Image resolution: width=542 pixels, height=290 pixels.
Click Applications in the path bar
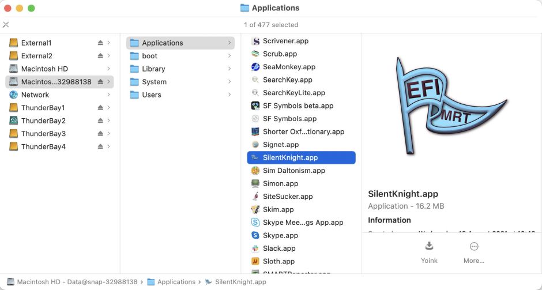point(176,282)
